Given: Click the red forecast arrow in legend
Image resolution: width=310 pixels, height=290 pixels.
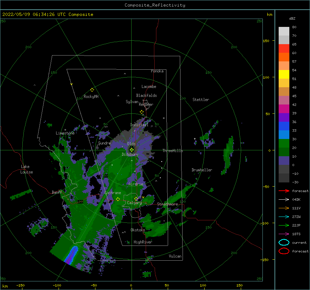Looking at the screenshot, I should [x=284, y=191].
